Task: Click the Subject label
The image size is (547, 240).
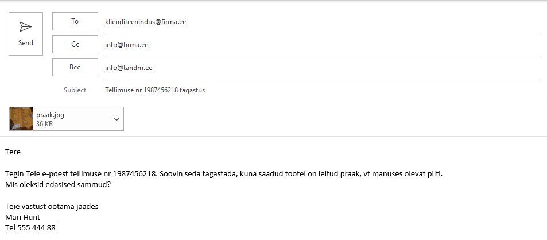Action: tap(75, 90)
